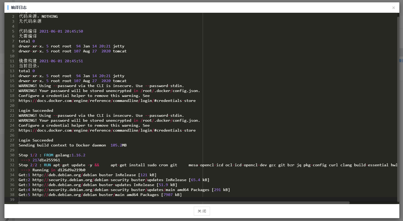Click the '镜像构建' heading on line 11
403x221 pixels.
[x=28, y=61]
